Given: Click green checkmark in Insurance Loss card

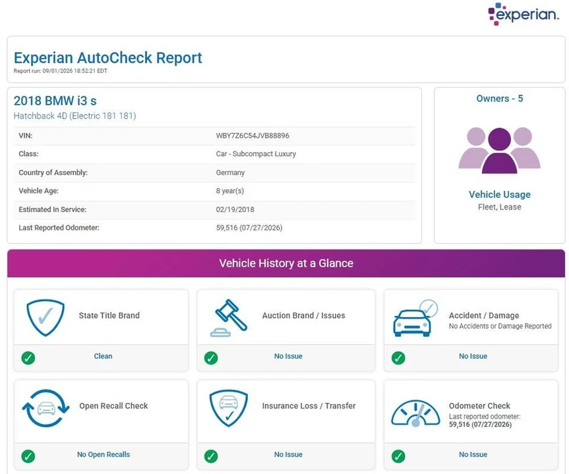Looking at the screenshot, I should point(211,456).
